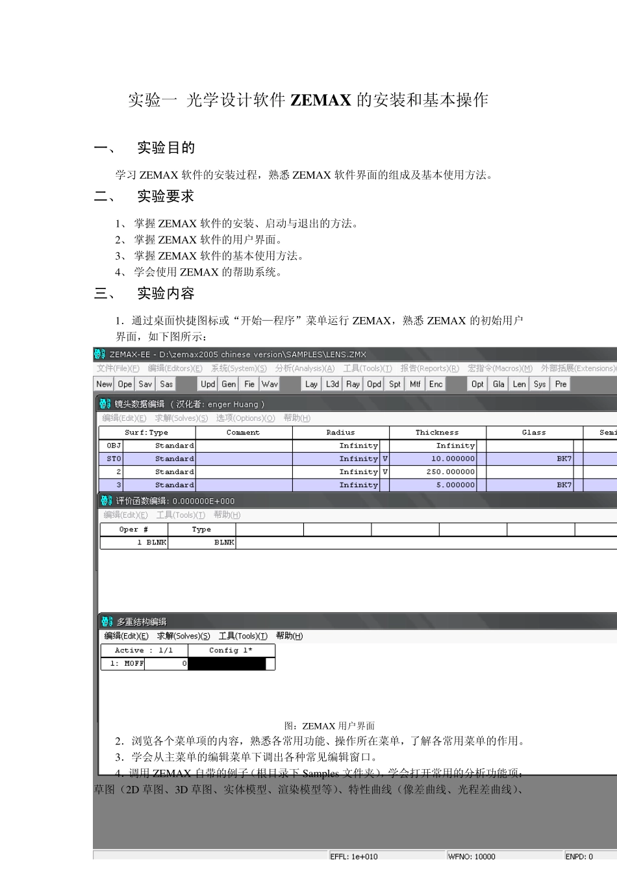Click the Pre toolbar button
This screenshot has width=617, height=873.
[560, 385]
